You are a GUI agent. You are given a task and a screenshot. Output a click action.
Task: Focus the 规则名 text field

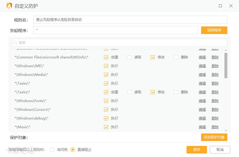(130, 20)
